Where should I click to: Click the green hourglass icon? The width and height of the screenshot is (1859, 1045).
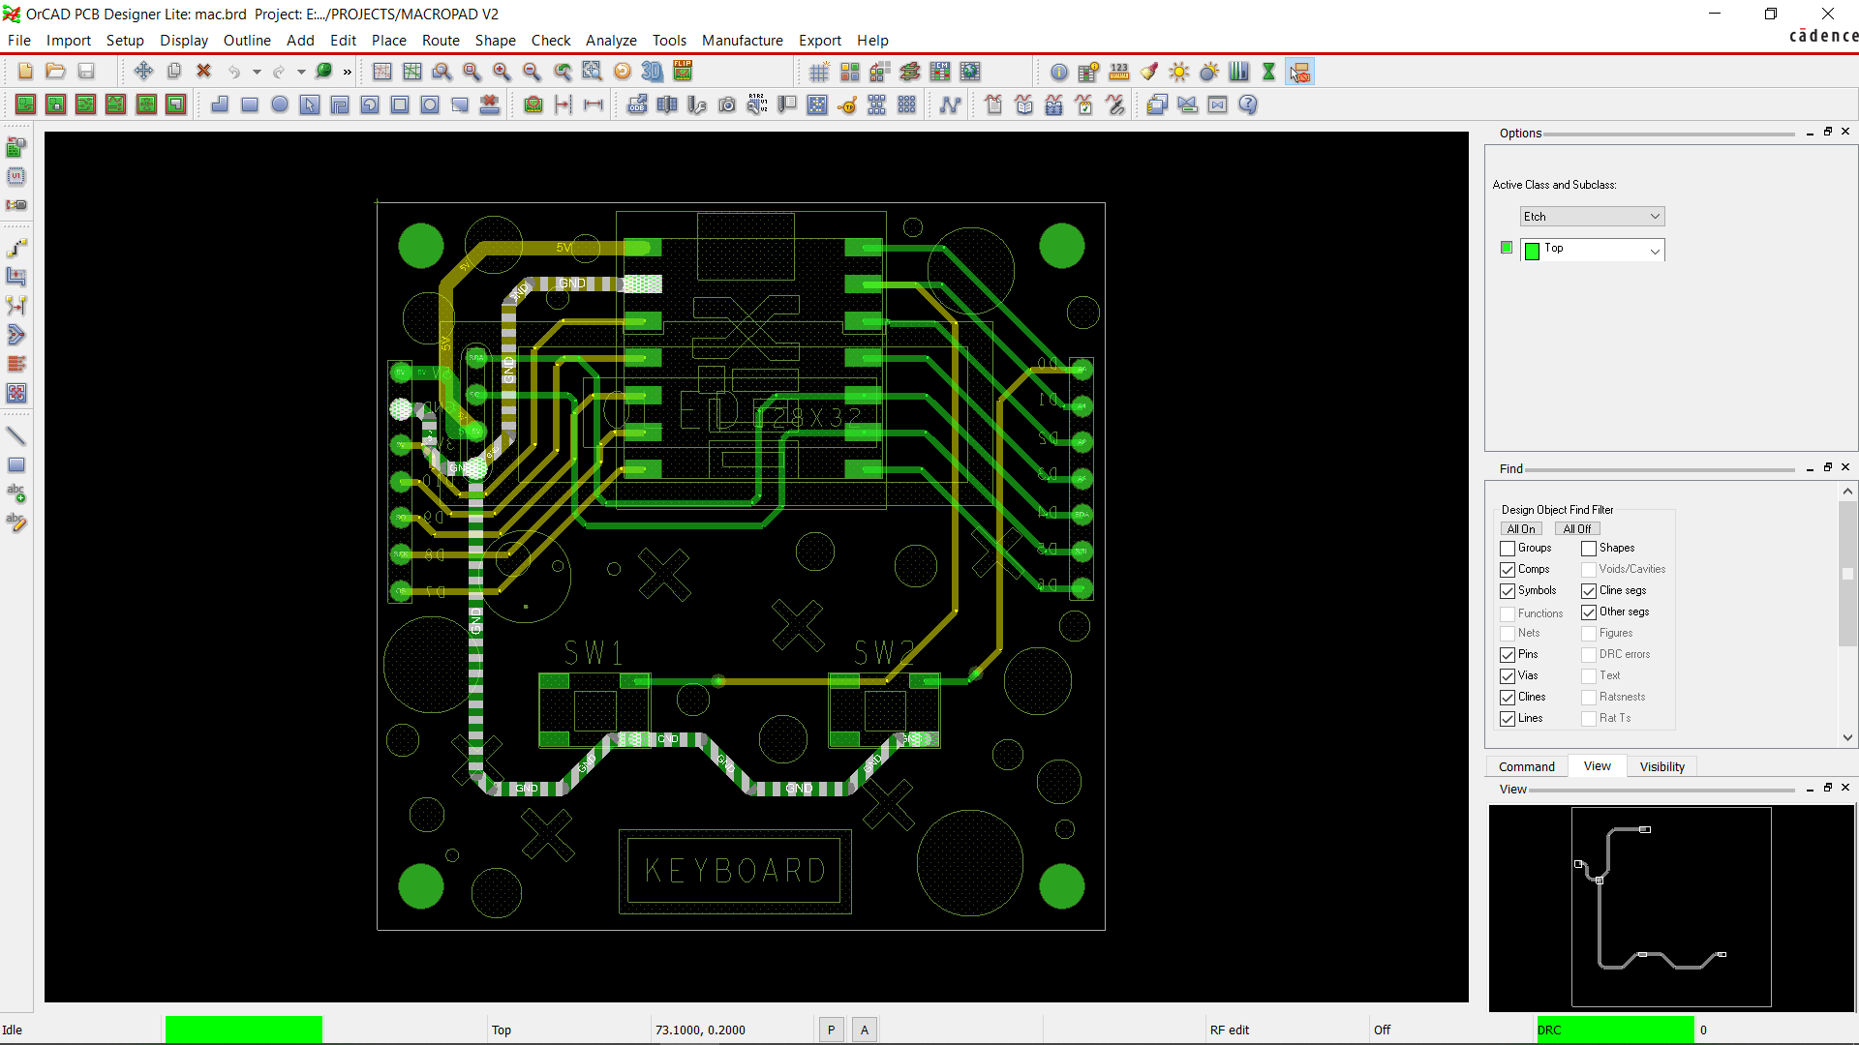tap(1268, 72)
